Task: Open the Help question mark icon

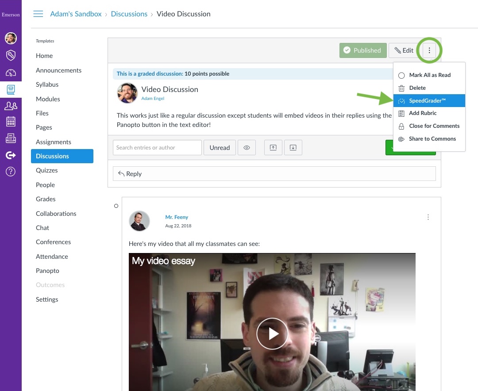Action: click(x=11, y=172)
